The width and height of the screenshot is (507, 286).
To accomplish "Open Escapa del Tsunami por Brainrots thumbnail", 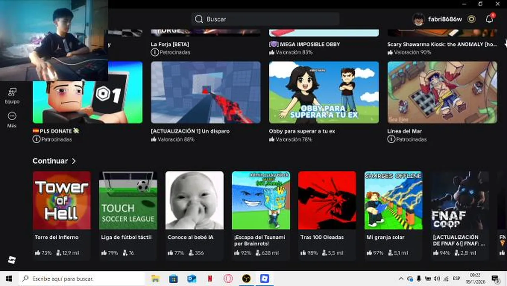I will tap(261, 200).
